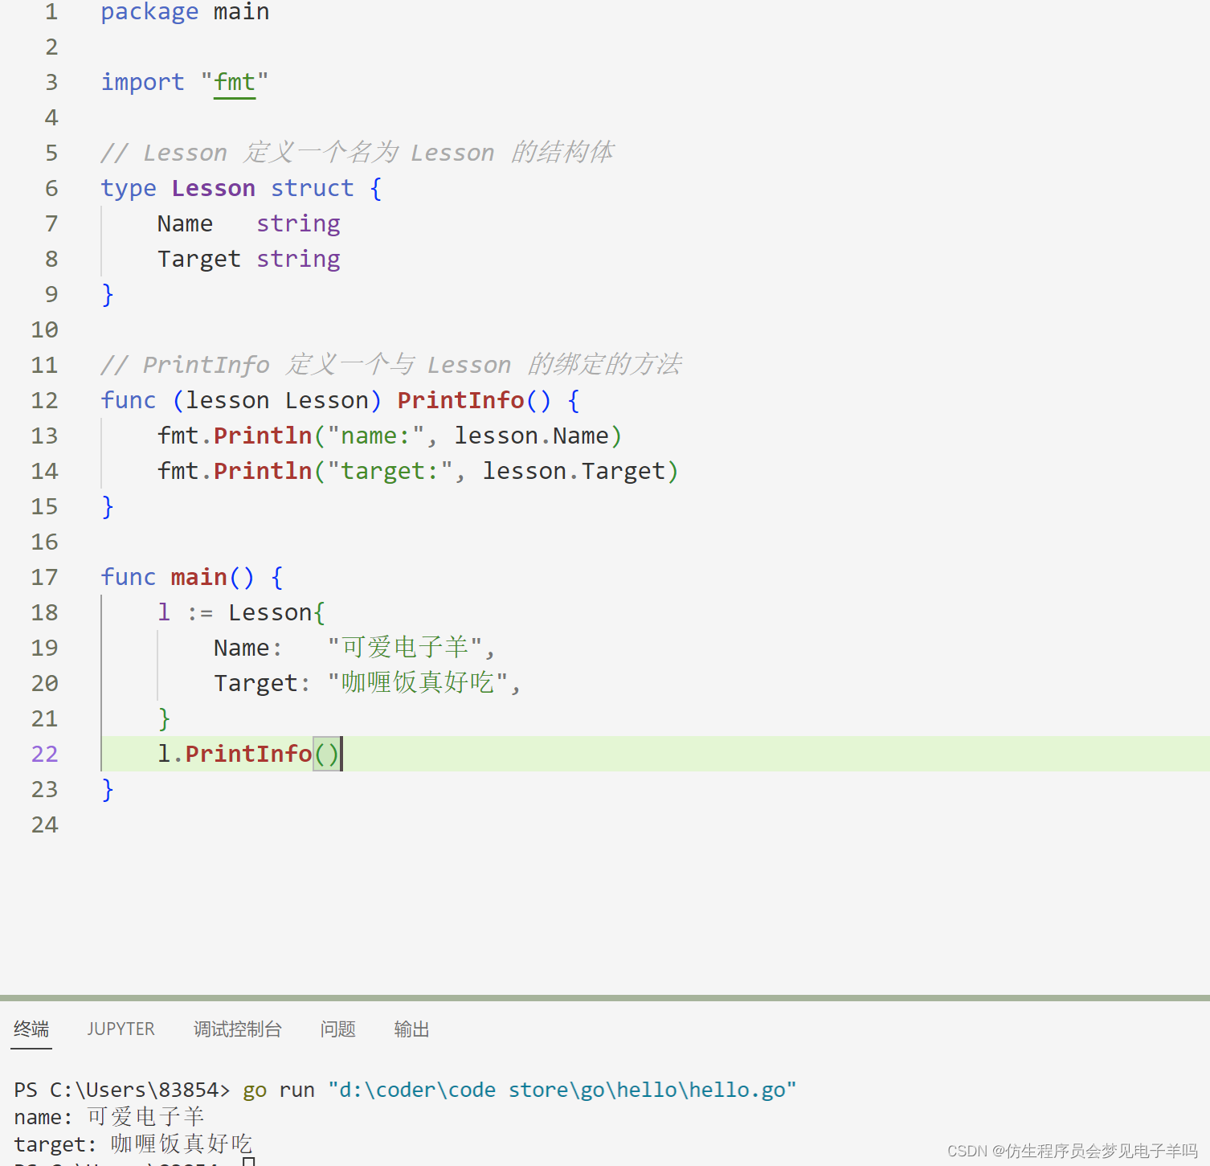Screen dimensions: 1210x1166
Task: Click the word 'package' on line 1
Action: tap(149, 12)
